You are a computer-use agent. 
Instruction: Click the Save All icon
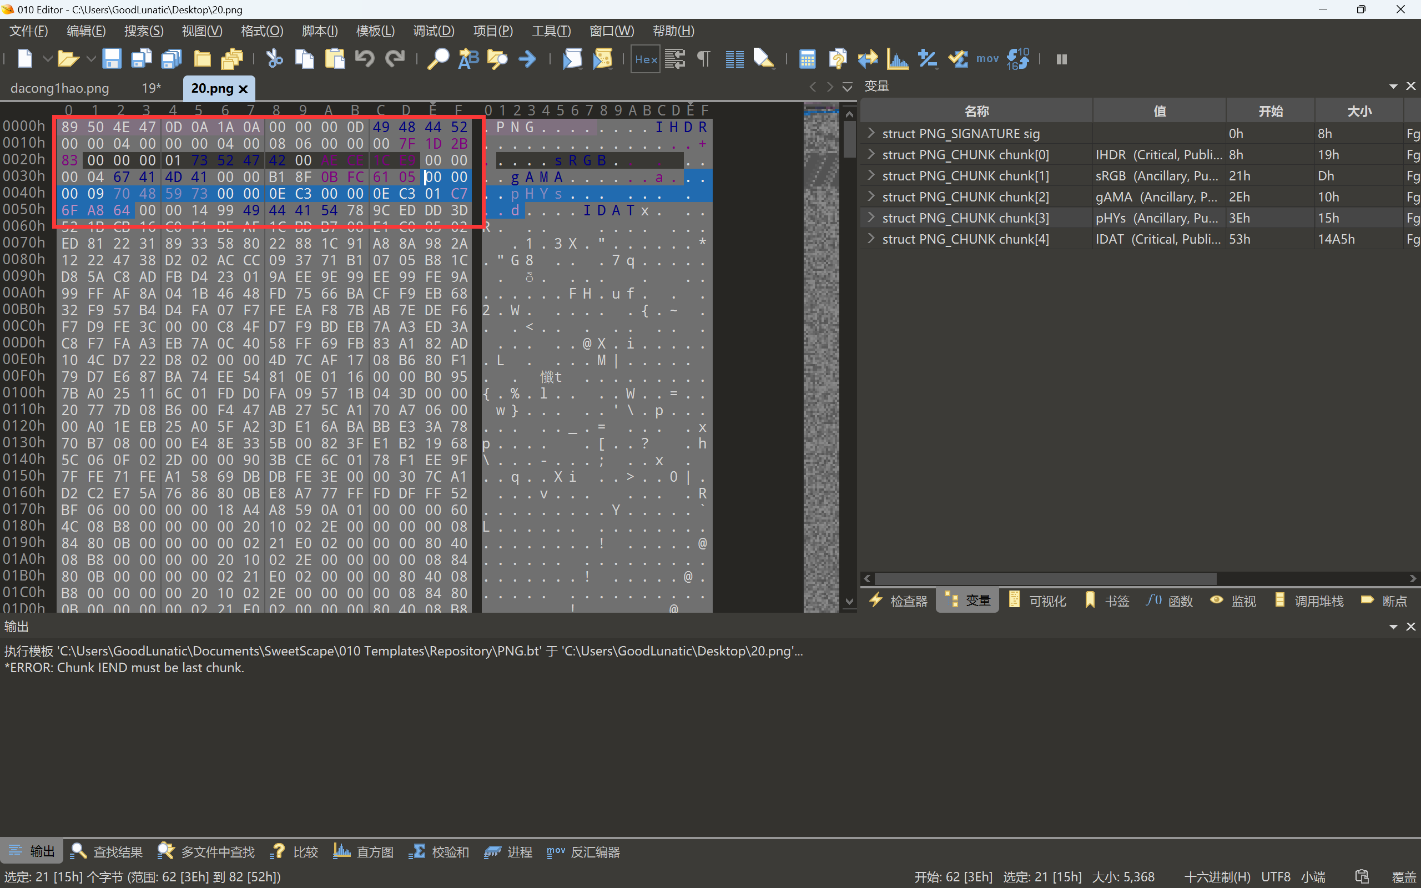[x=172, y=59]
